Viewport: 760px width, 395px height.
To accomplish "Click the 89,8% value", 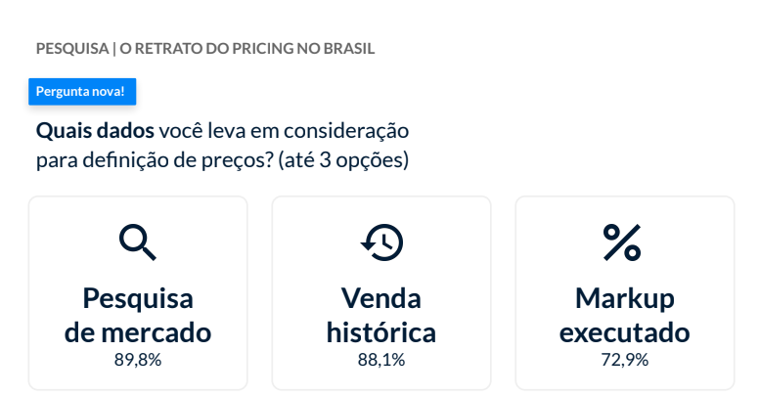I will click(x=138, y=359).
